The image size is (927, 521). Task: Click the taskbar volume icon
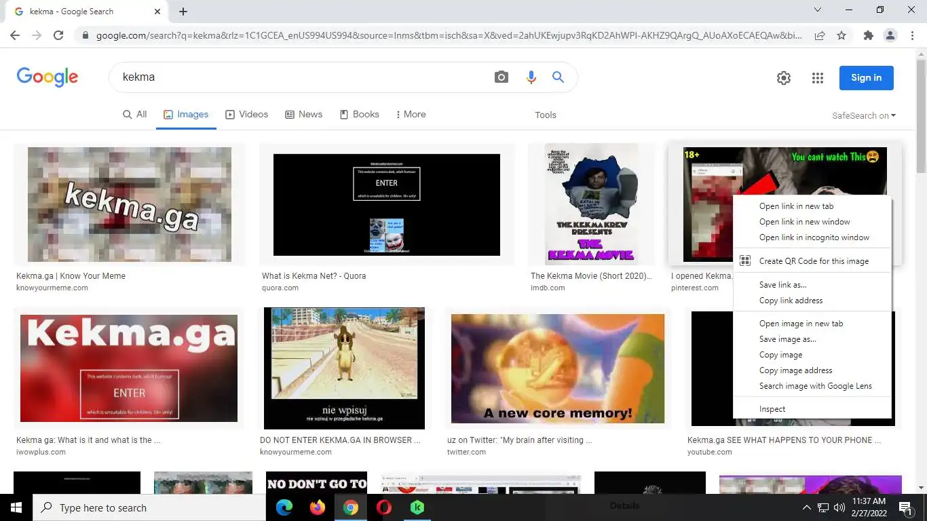839,507
